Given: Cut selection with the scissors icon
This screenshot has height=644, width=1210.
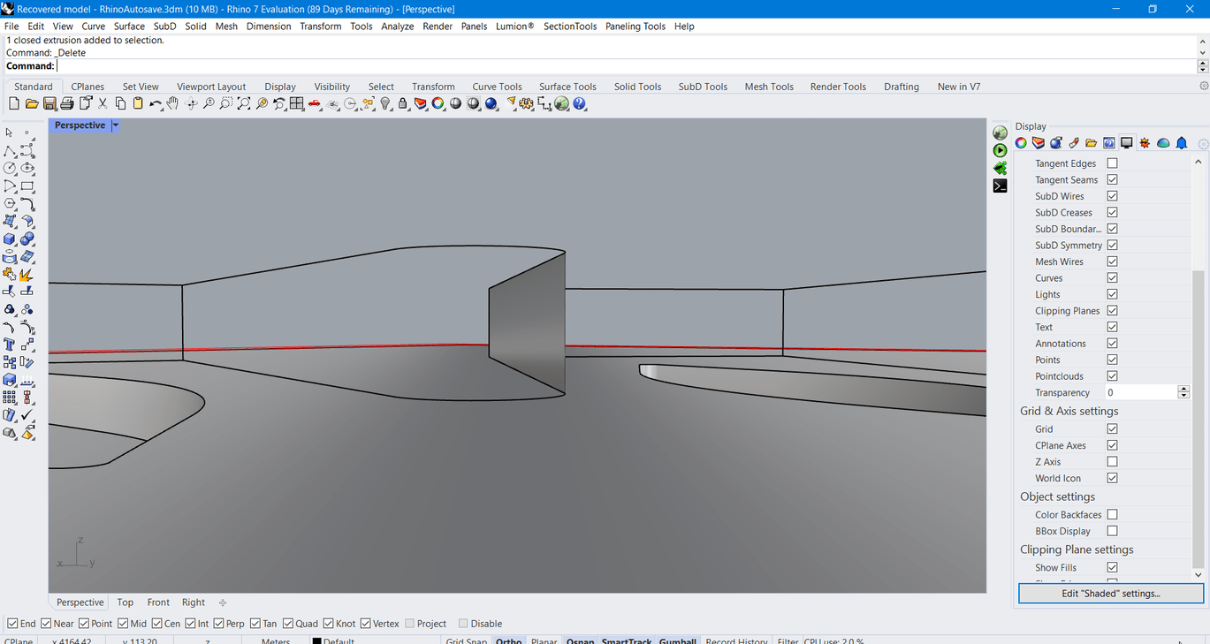Looking at the screenshot, I should [103, 103].
